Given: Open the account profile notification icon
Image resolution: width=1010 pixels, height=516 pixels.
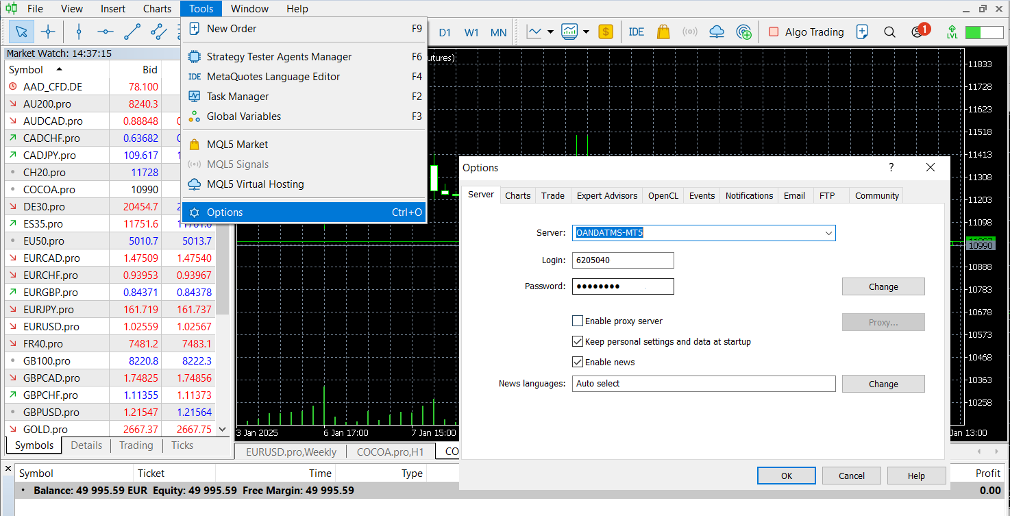Looking at the screenshot, I should (917, 32).
